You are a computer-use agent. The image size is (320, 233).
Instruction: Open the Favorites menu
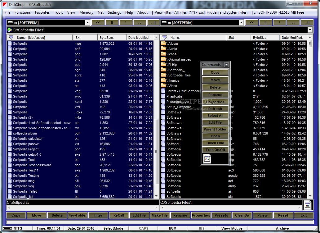pyautogui.click(x=42, y=12)
